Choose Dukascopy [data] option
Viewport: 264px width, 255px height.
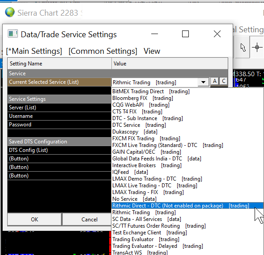[187, 132]
